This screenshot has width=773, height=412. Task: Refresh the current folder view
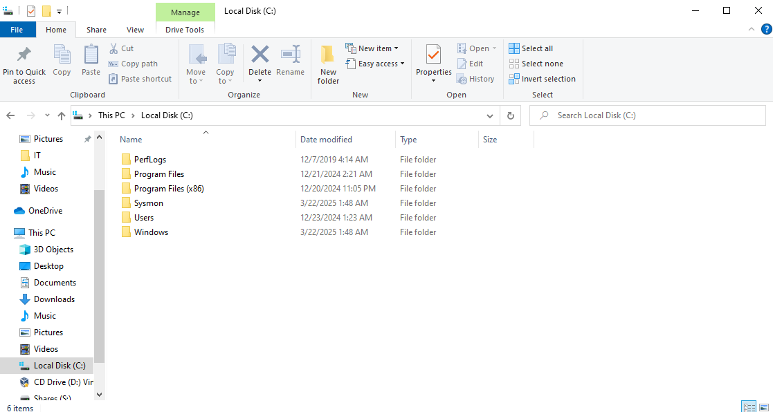511,115
